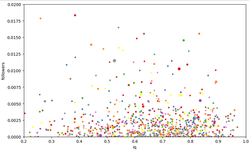The image size is (249, 151).
Task: Click the 0.6 x-axis tick label
Action: [x=135, y=141]
